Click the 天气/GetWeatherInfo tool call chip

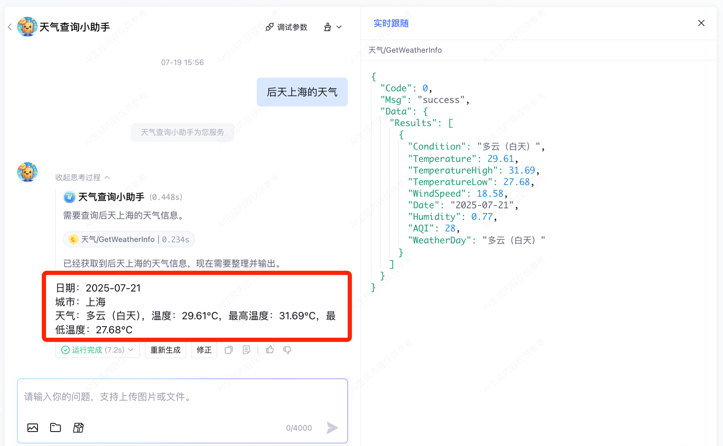coord(129,239)
